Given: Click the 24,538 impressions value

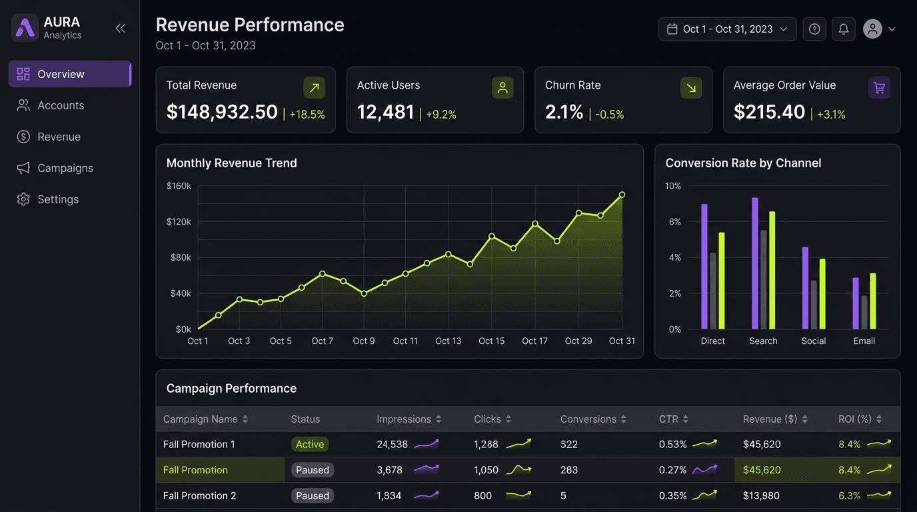Looking at the screenshot, I should click(392, 444).
